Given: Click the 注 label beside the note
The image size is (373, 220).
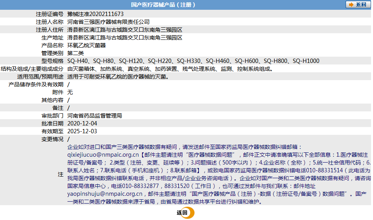Looking at the screenshot, I should pos(60,174).
